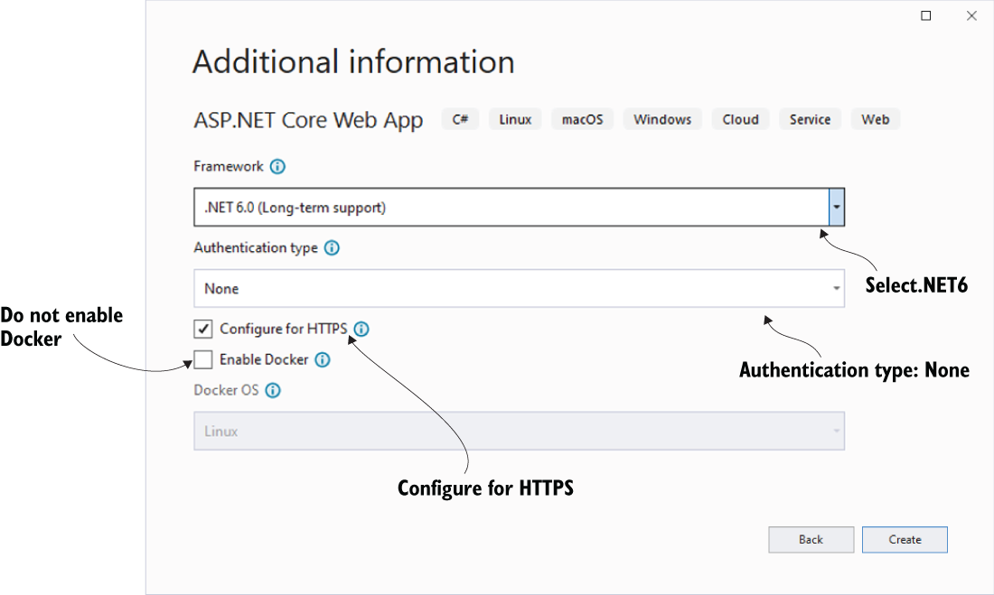Click the Windows tag
994x595 pixels.
point(662,119)
